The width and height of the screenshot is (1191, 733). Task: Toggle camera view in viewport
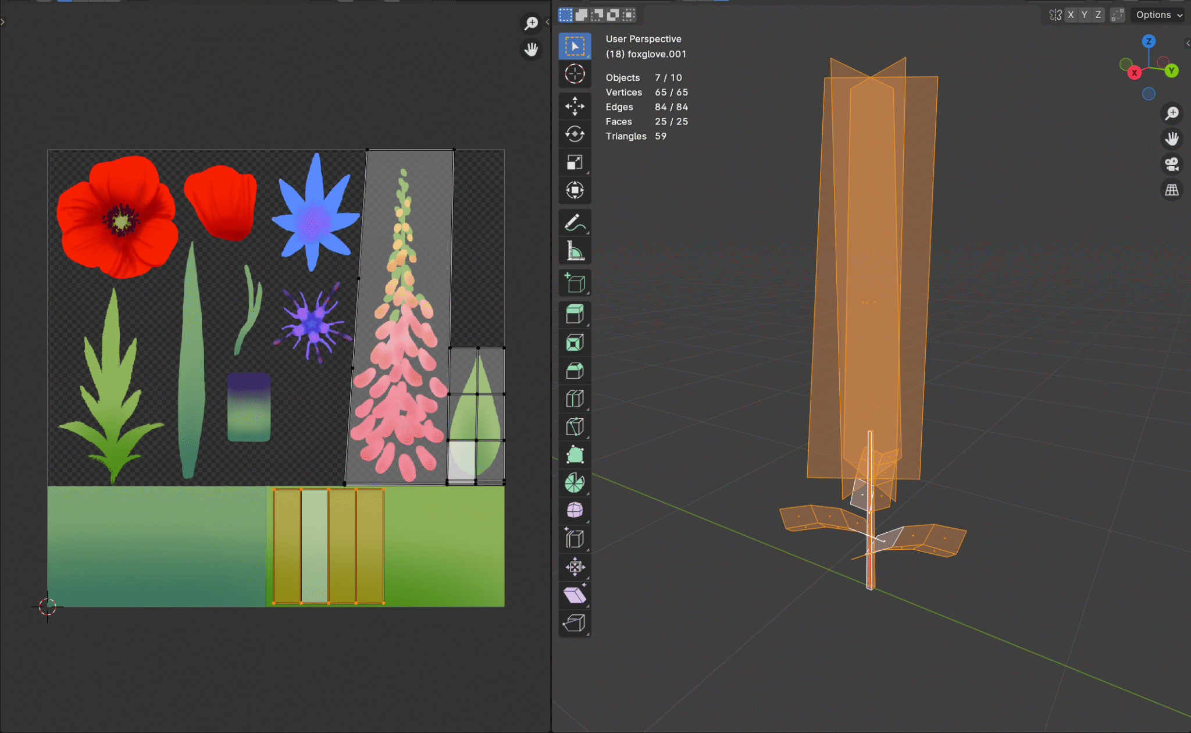tap(1172, 164)
